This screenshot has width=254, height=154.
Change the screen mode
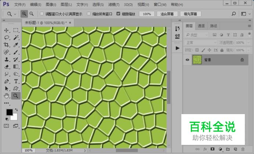click(15, 126)
